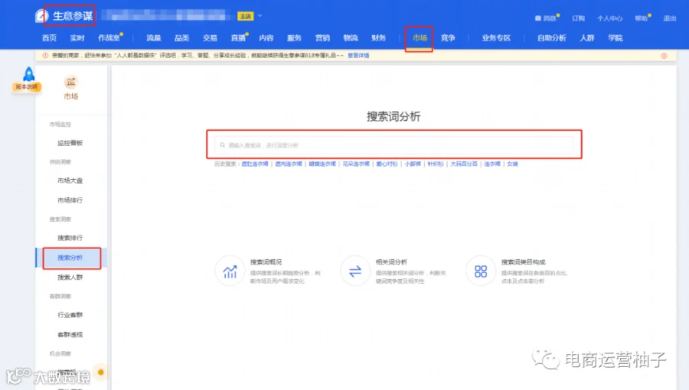Switch to the 竞争 navigation tab

pos(448,38)
